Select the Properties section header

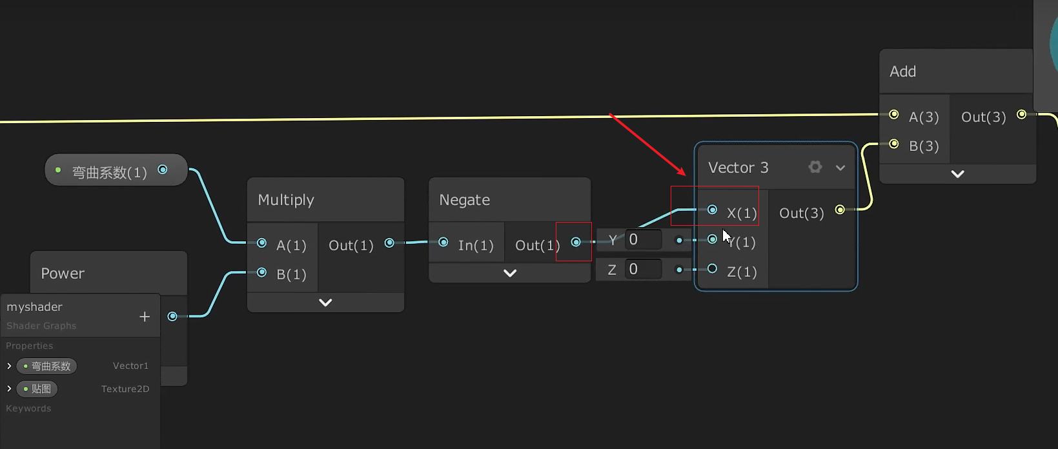click(x=29, y=345)
